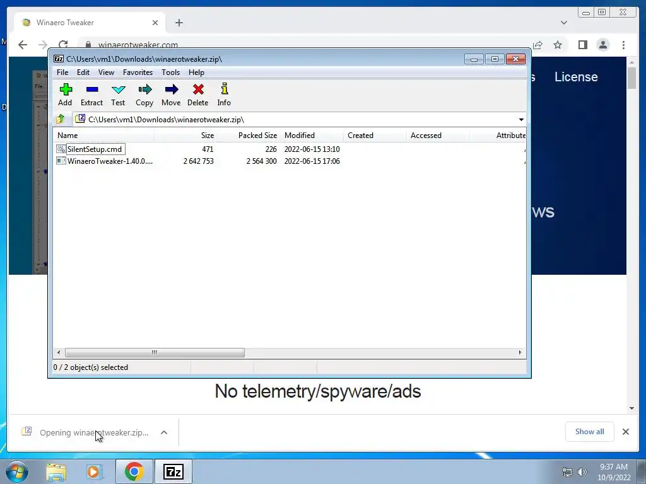Select the SilentSetup.cmd file name

[95, 149]
